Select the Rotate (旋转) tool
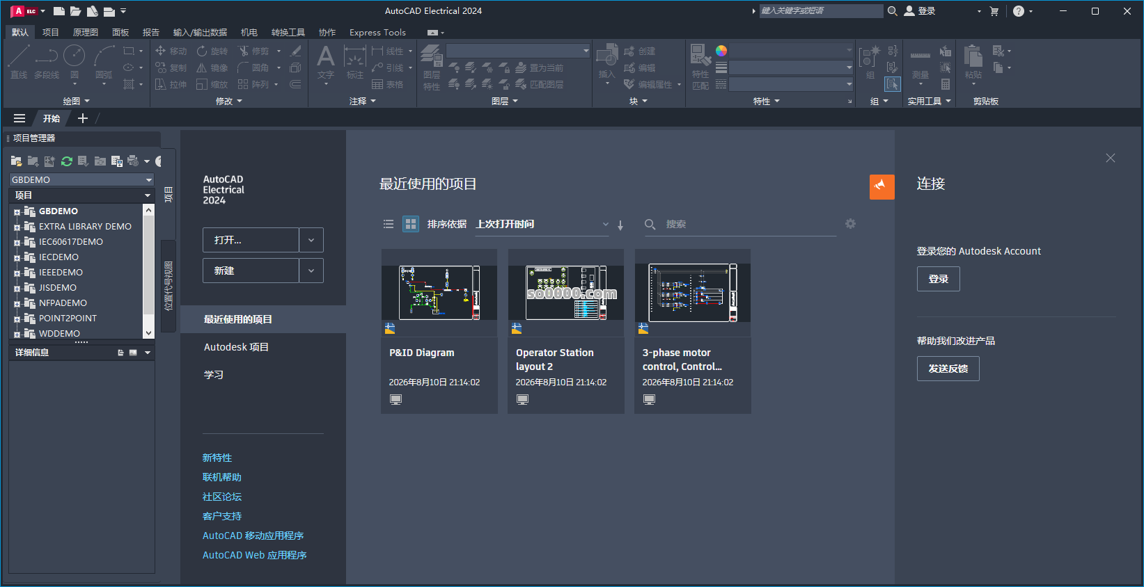Screen dimensions: 1144x587 pyautogui.click(x=212, y=51)
